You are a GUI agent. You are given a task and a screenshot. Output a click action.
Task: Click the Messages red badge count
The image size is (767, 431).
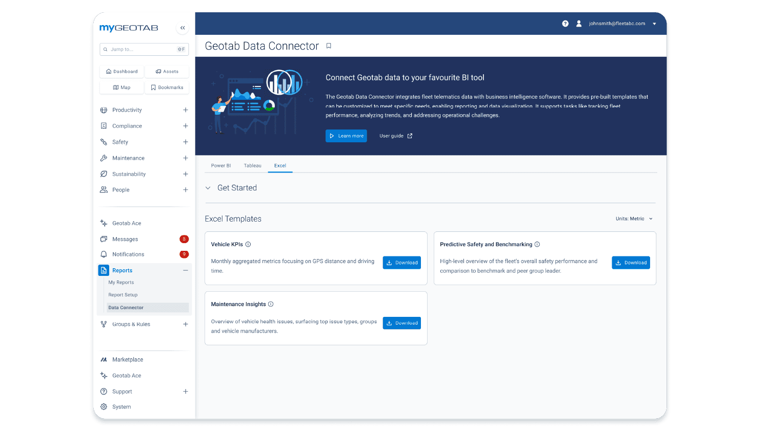click(184, 239)
